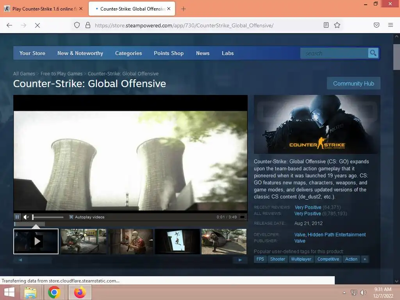400x300 pixels.
Task: Select the masked terrorist screenshot thumbnail
Action: tap(130, 241)
